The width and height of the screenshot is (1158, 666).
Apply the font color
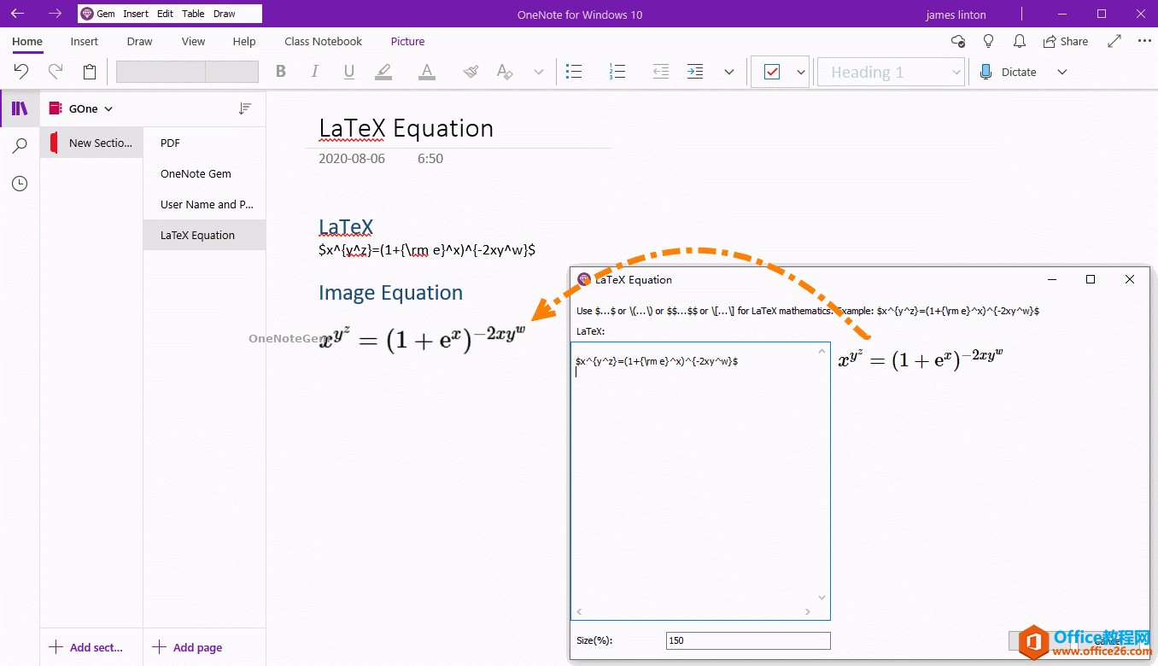427,73
